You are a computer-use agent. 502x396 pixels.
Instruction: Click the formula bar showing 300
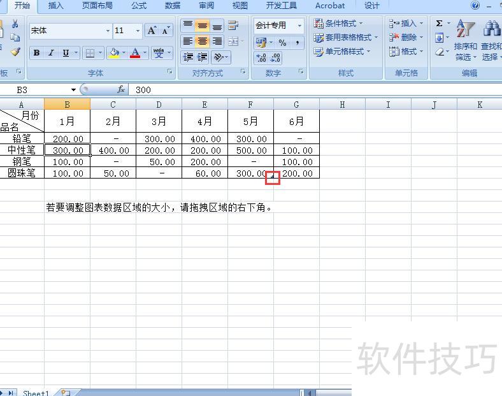315,90
